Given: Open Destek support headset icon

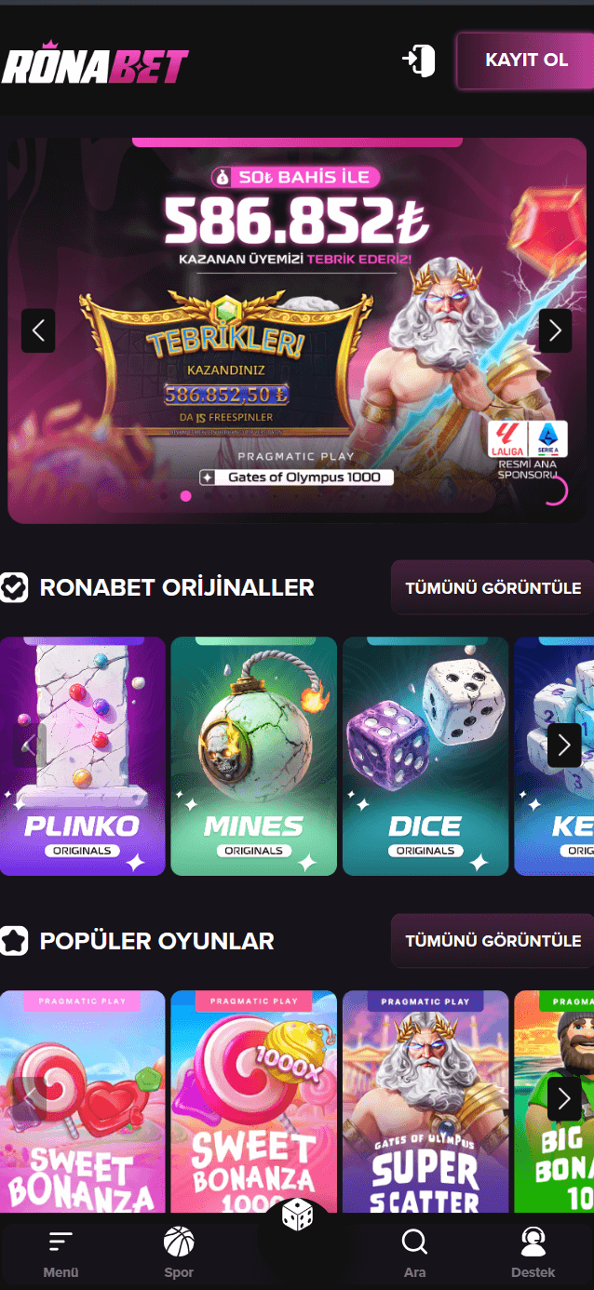Looking at the screenshot, I should click(x=533, y=1241).
